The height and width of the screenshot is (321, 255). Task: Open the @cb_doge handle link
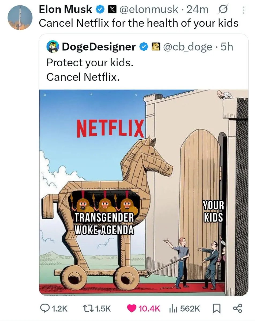pos(187,47)
